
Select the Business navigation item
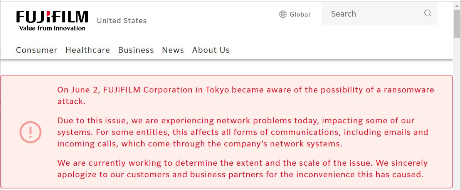point(136,50)
